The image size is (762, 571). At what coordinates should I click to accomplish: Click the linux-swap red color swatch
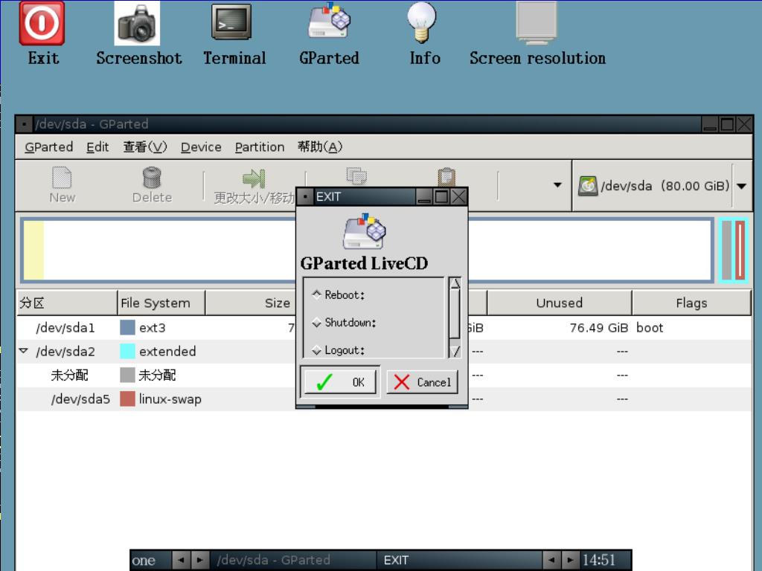click(x=127, y=399)
